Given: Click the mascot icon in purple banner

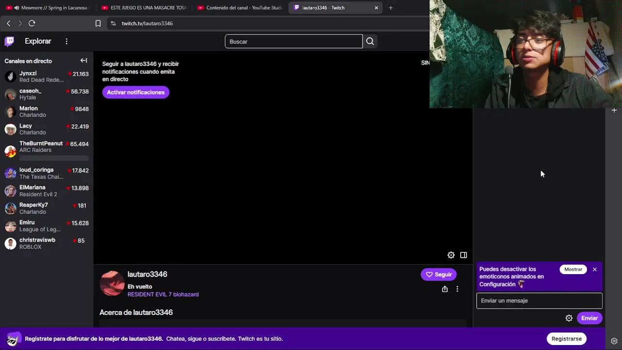Looking at the screenshot, I should click(13, 339).
